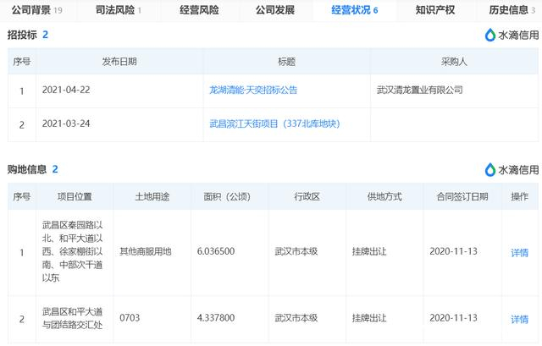This screenshot has width=542, height=346.
Task: Click the area value 6.036500
Action: 216,251
